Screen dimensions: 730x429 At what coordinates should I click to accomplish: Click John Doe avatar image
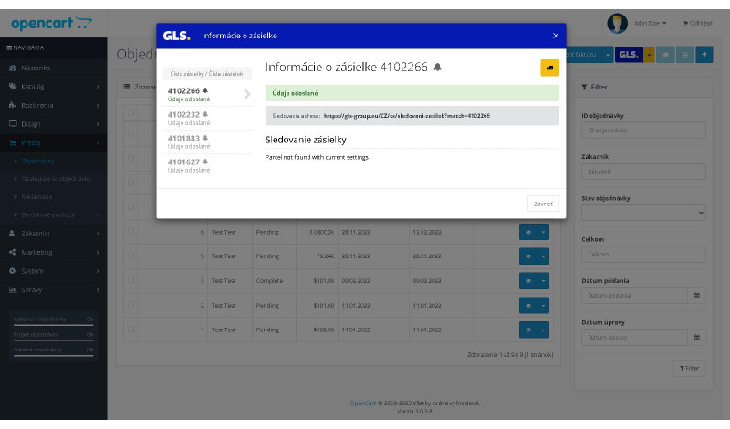617,23
